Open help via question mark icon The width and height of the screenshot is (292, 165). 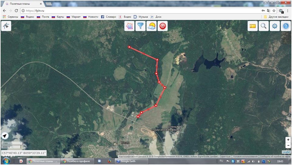pyautogui.click(x=286, y=26)
